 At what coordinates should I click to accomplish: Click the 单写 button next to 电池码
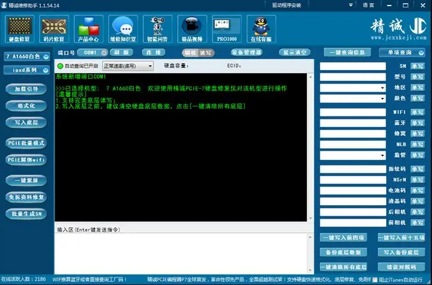(x=418, y=191)
